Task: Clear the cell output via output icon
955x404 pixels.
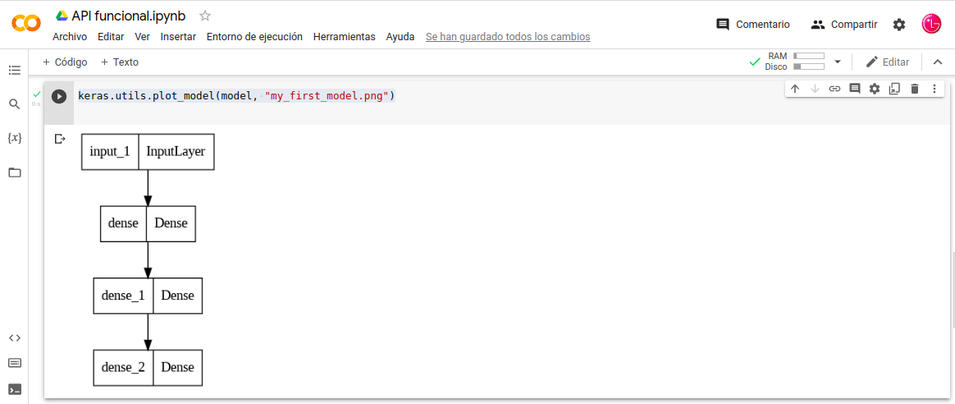Action: [59, 139]
